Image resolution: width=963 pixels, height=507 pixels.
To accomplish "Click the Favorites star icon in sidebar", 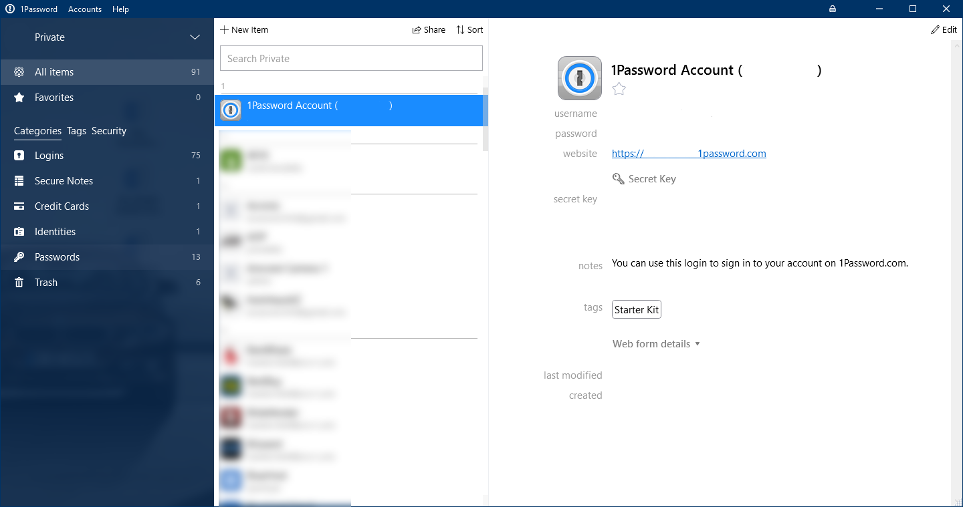I will point(19,98).
